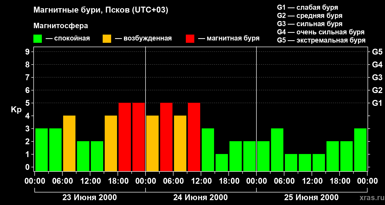Click the '— магнитная буря' legend label
385x205 pixels.
229,39
